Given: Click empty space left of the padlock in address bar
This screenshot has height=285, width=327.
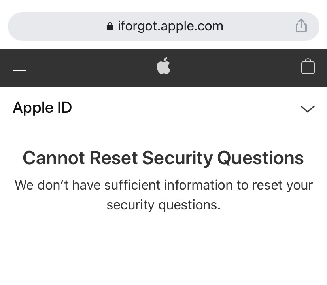Looking at the screenshot, I should tap(55, 27).
